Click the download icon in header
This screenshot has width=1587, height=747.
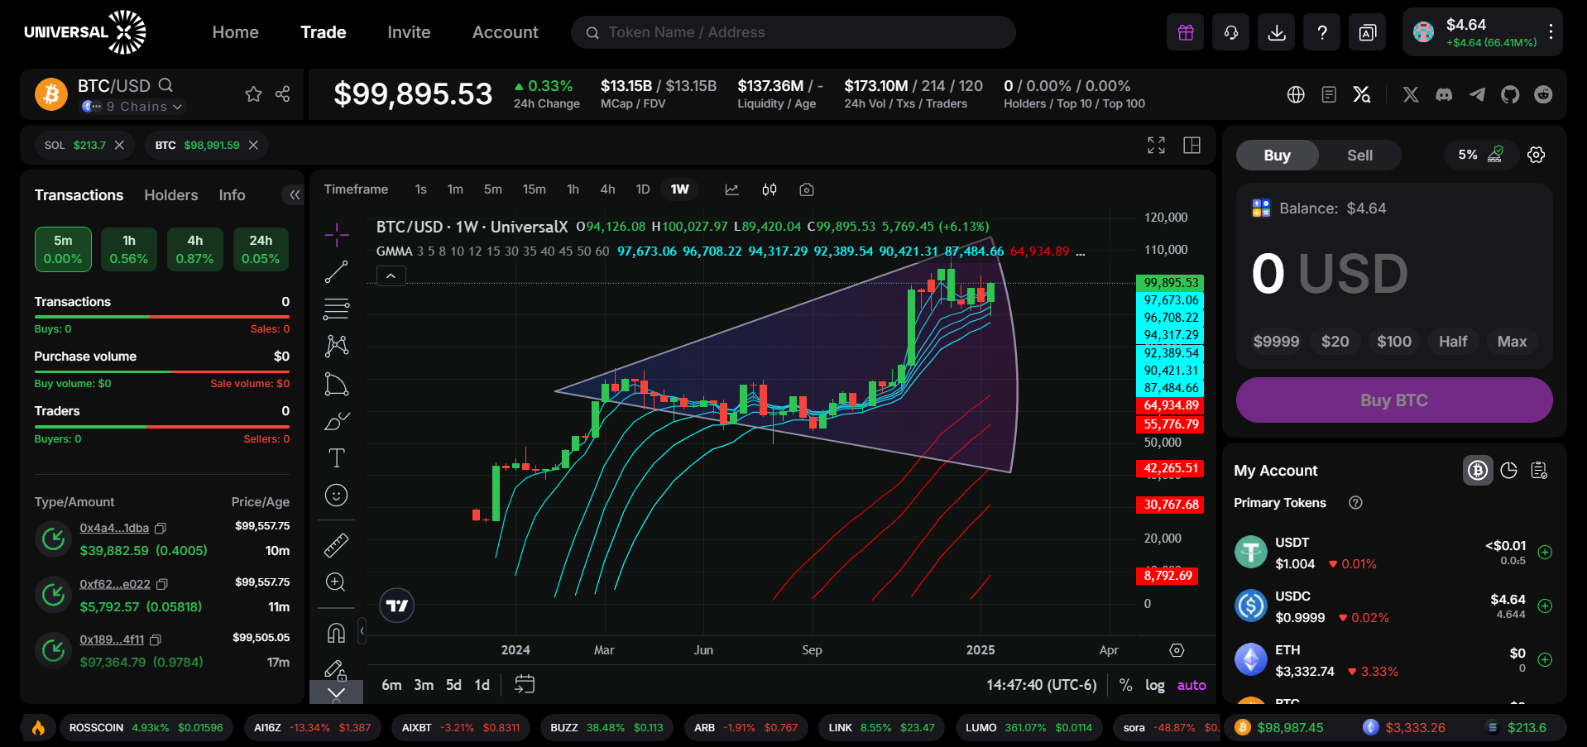1277,32
